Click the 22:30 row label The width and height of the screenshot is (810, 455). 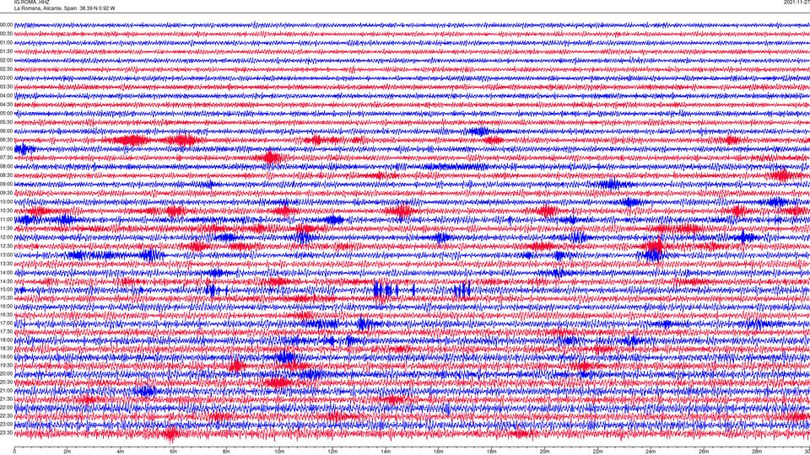[x=6, y=415]
